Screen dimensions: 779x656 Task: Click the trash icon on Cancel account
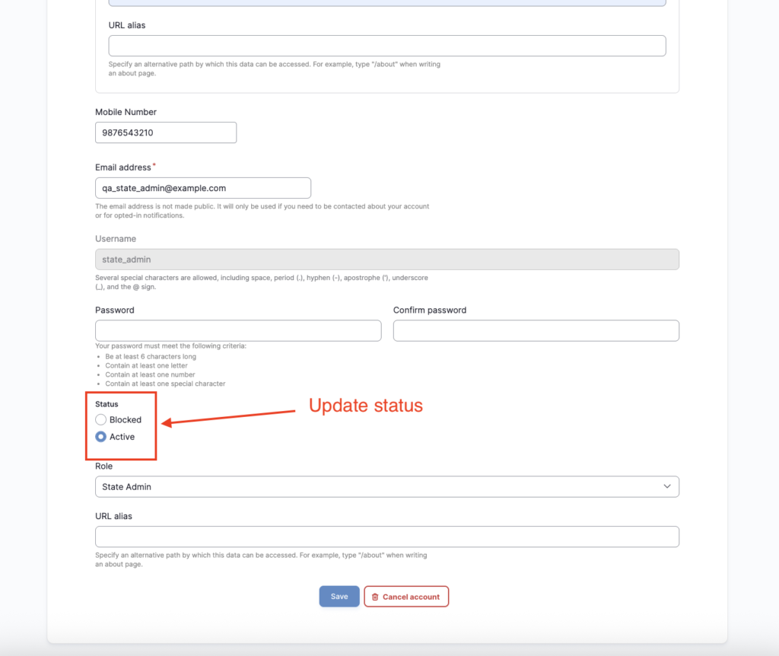tap(375, 597)
